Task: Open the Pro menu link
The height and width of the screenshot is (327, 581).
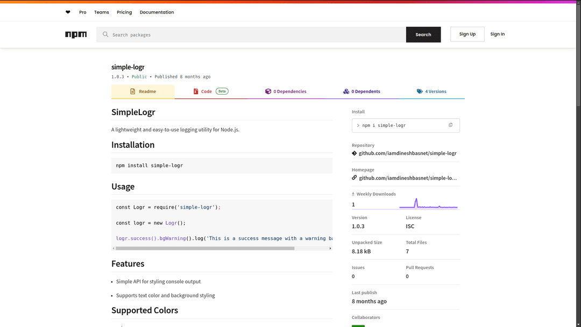Action: [83, 12]
